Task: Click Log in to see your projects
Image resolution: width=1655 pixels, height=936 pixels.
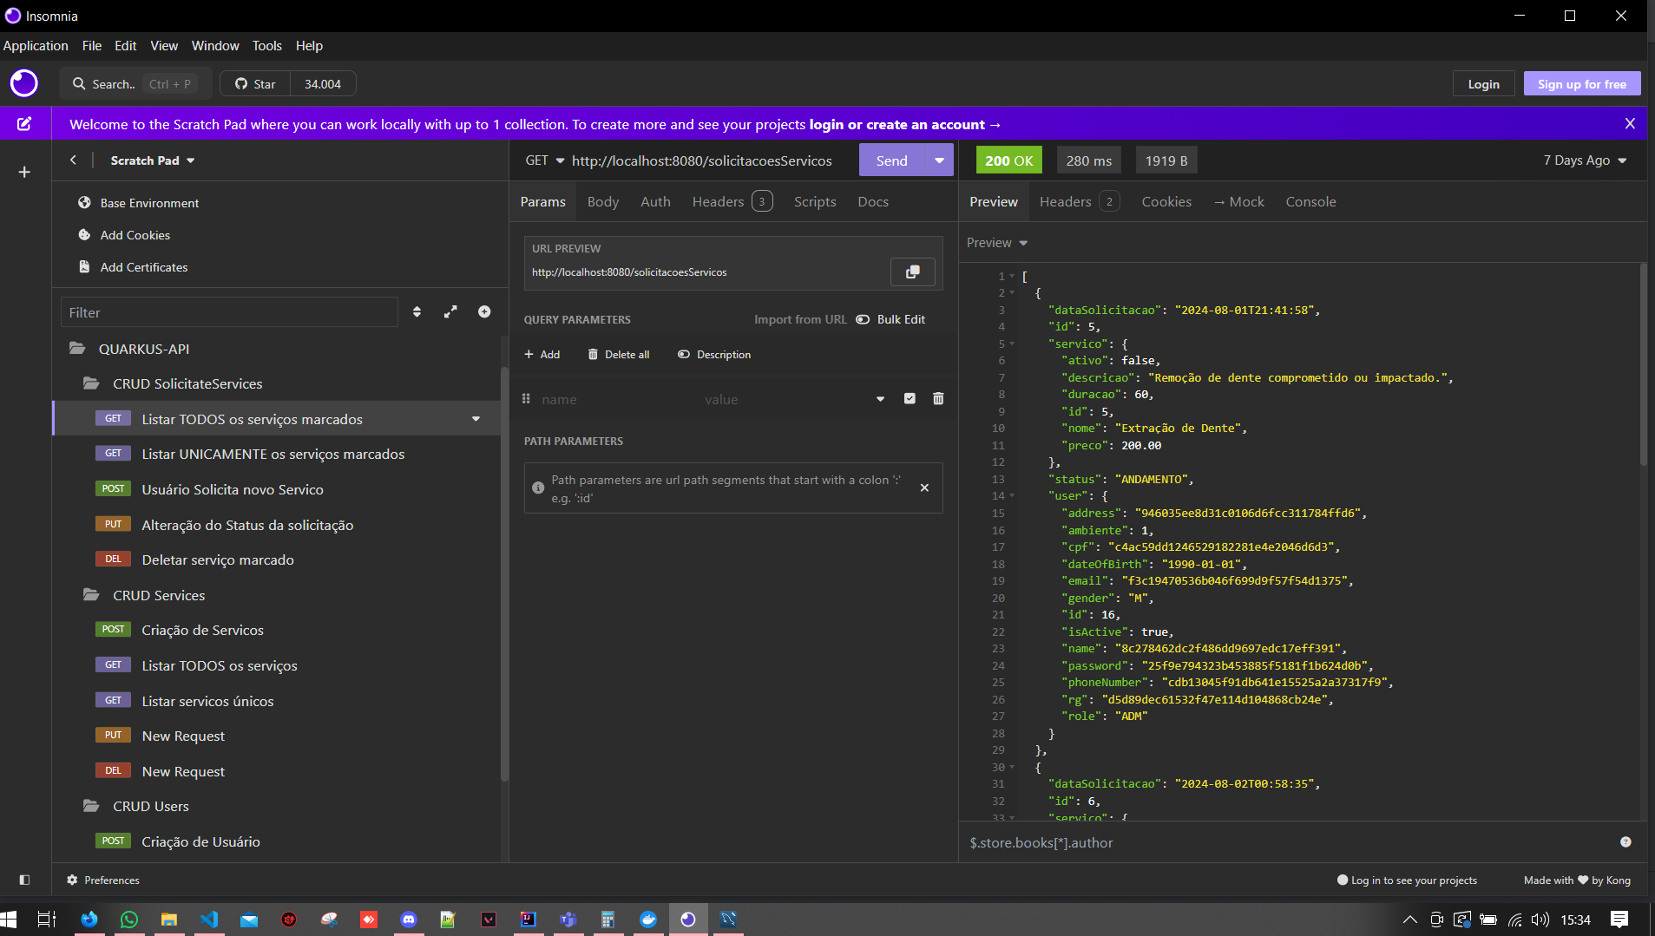Action: [1407, 880]
